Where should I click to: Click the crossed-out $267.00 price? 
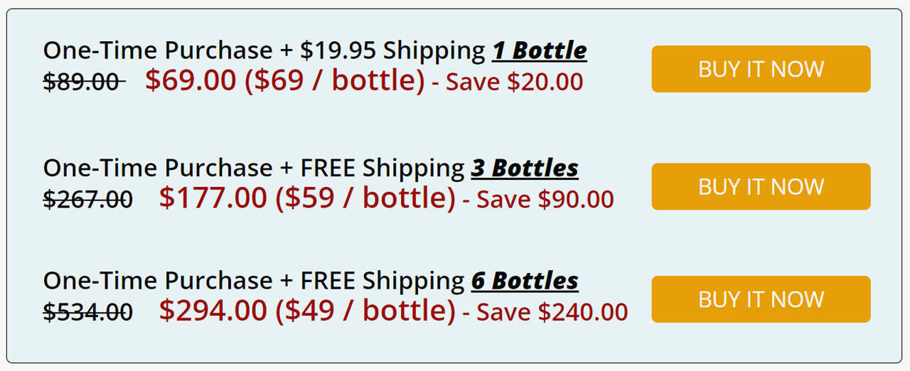[87, 200]
